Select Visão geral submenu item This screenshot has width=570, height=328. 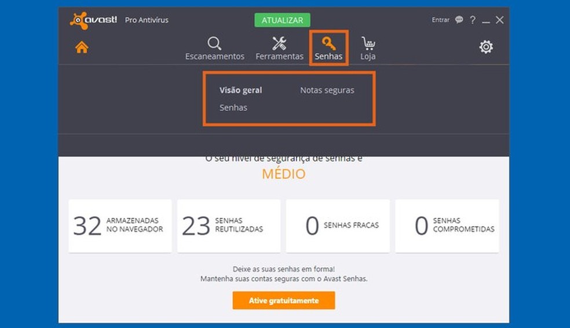point(240,90)
